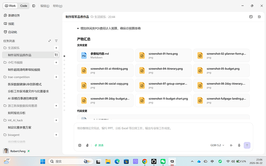Screen dimensions: 266x166
Task: Open screenshot-04-itinerary.png file card
Action: click(x=163, y=70)
